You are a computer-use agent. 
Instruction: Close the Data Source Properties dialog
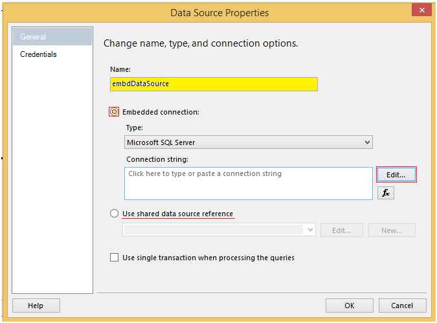coord(422,10)
